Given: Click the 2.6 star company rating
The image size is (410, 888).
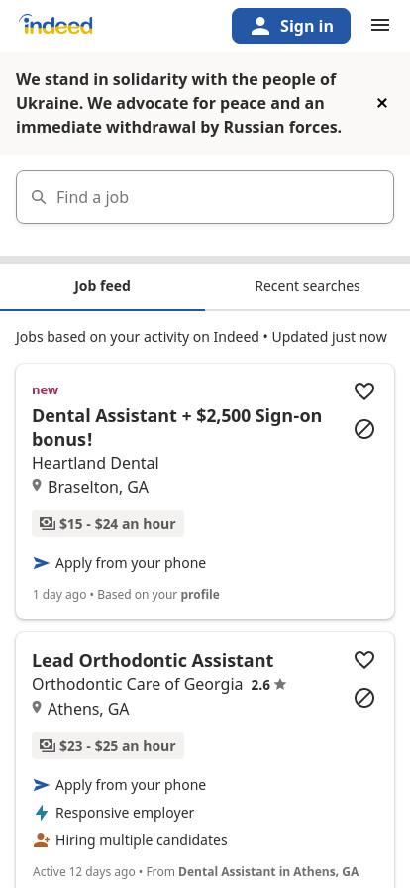Looking at the screenshot, I should click(x=268, y=685).
